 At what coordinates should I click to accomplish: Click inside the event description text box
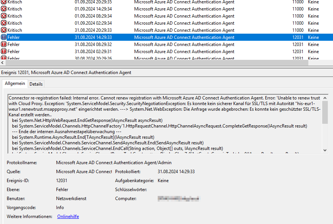click(x=165, y=124)
